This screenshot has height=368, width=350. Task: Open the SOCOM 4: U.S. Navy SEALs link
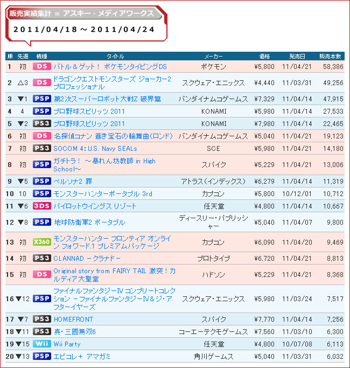pyautogui.click(x=95, y=149)
